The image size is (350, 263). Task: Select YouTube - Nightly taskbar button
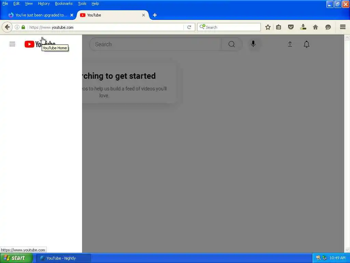tap(64, 258)
